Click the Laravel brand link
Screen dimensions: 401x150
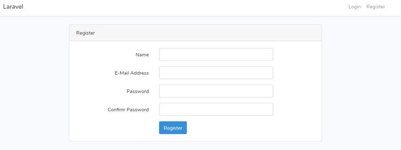(13, 7)
